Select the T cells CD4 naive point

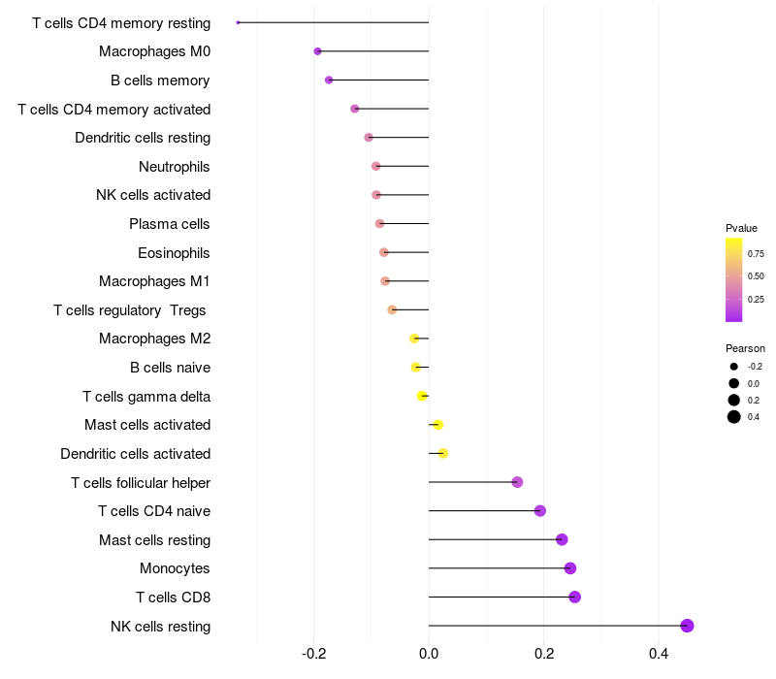(x=540, y=511)
